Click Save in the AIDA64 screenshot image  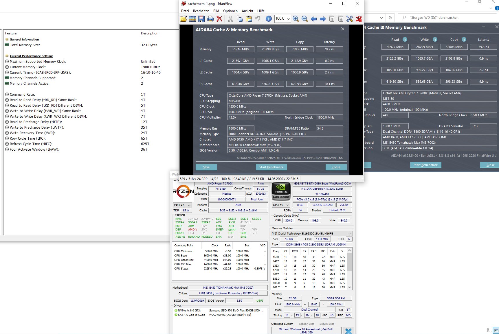point(206,167)
